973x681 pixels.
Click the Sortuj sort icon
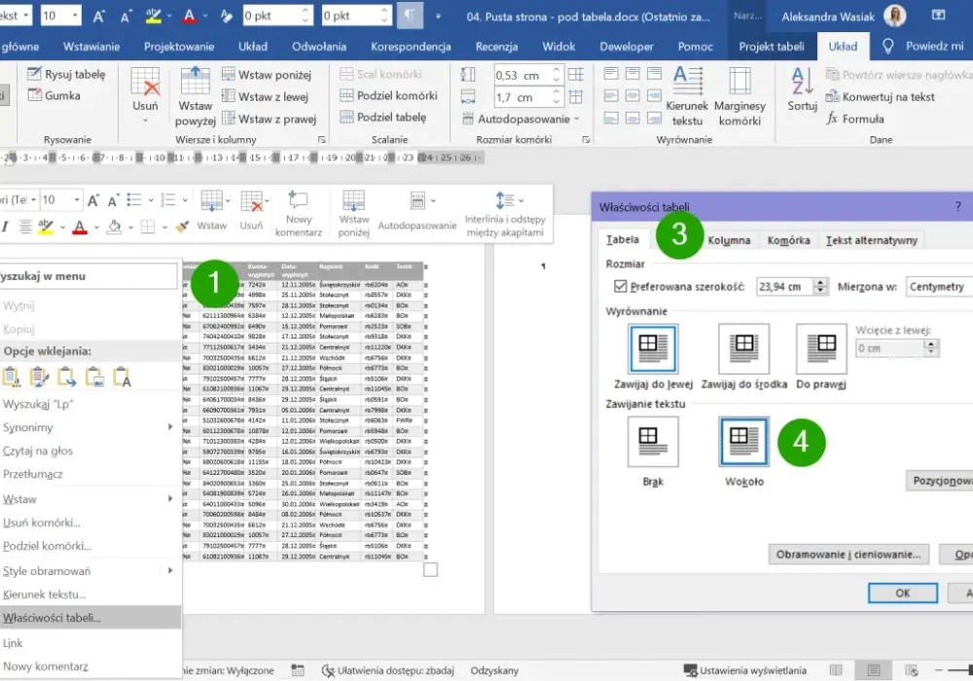(802, 90)
